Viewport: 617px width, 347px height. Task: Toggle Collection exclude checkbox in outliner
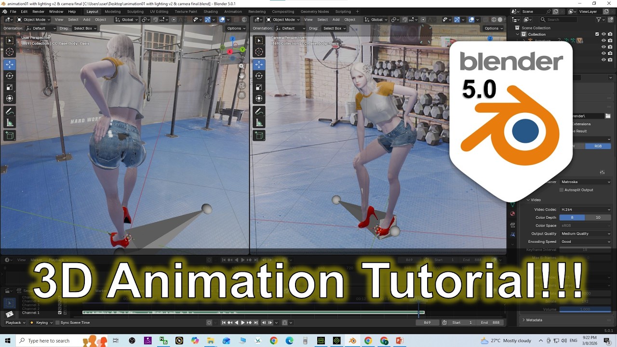pyautogui.click(x=597, y=34)
